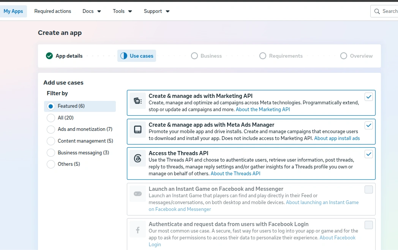
Task: Select Content management (5) filter
Action: (x=80, y=141)
